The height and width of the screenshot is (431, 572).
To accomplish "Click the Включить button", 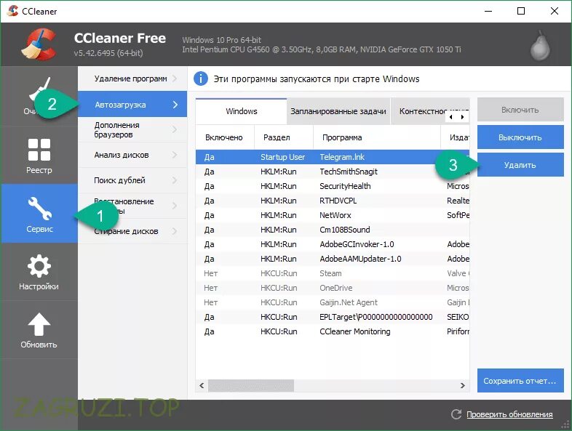I will (x=520, y=110).
